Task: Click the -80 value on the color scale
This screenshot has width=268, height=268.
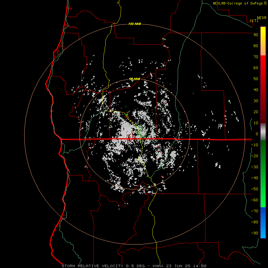Action: [255, 222]
